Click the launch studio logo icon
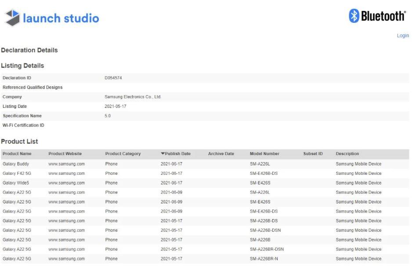 [12, 17]
